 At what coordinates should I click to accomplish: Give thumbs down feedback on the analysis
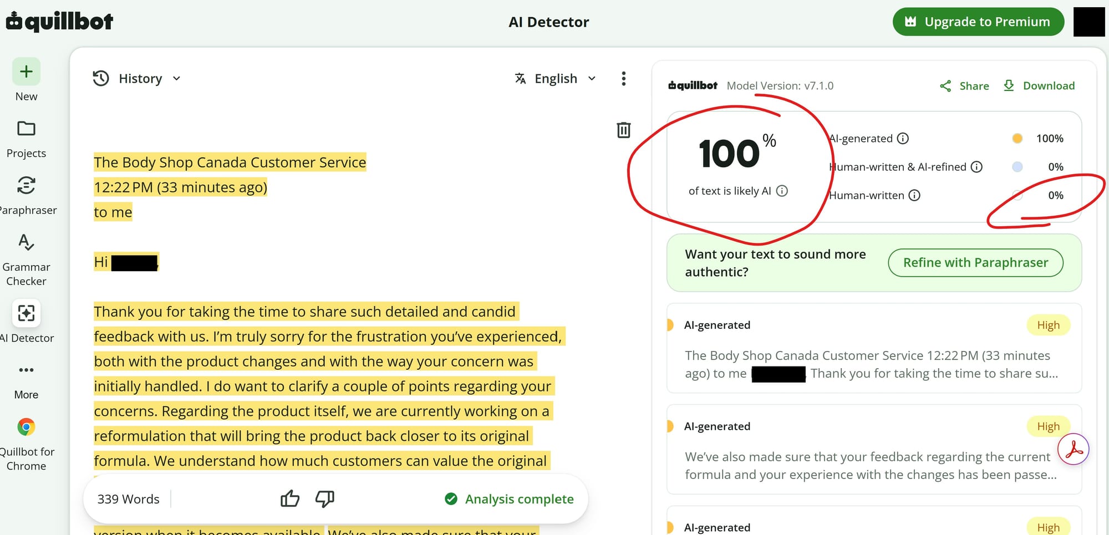click(325, 499)
